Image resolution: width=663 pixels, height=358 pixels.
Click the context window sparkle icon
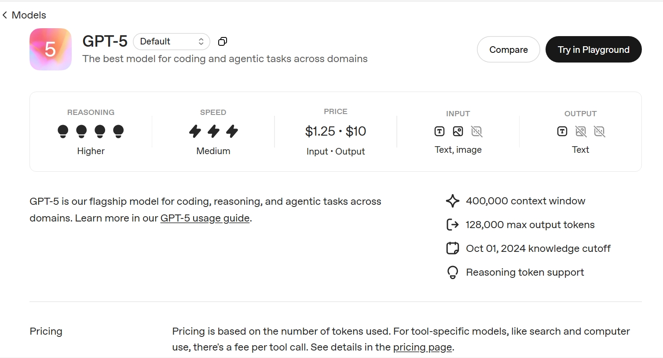(x=452, y=201)
